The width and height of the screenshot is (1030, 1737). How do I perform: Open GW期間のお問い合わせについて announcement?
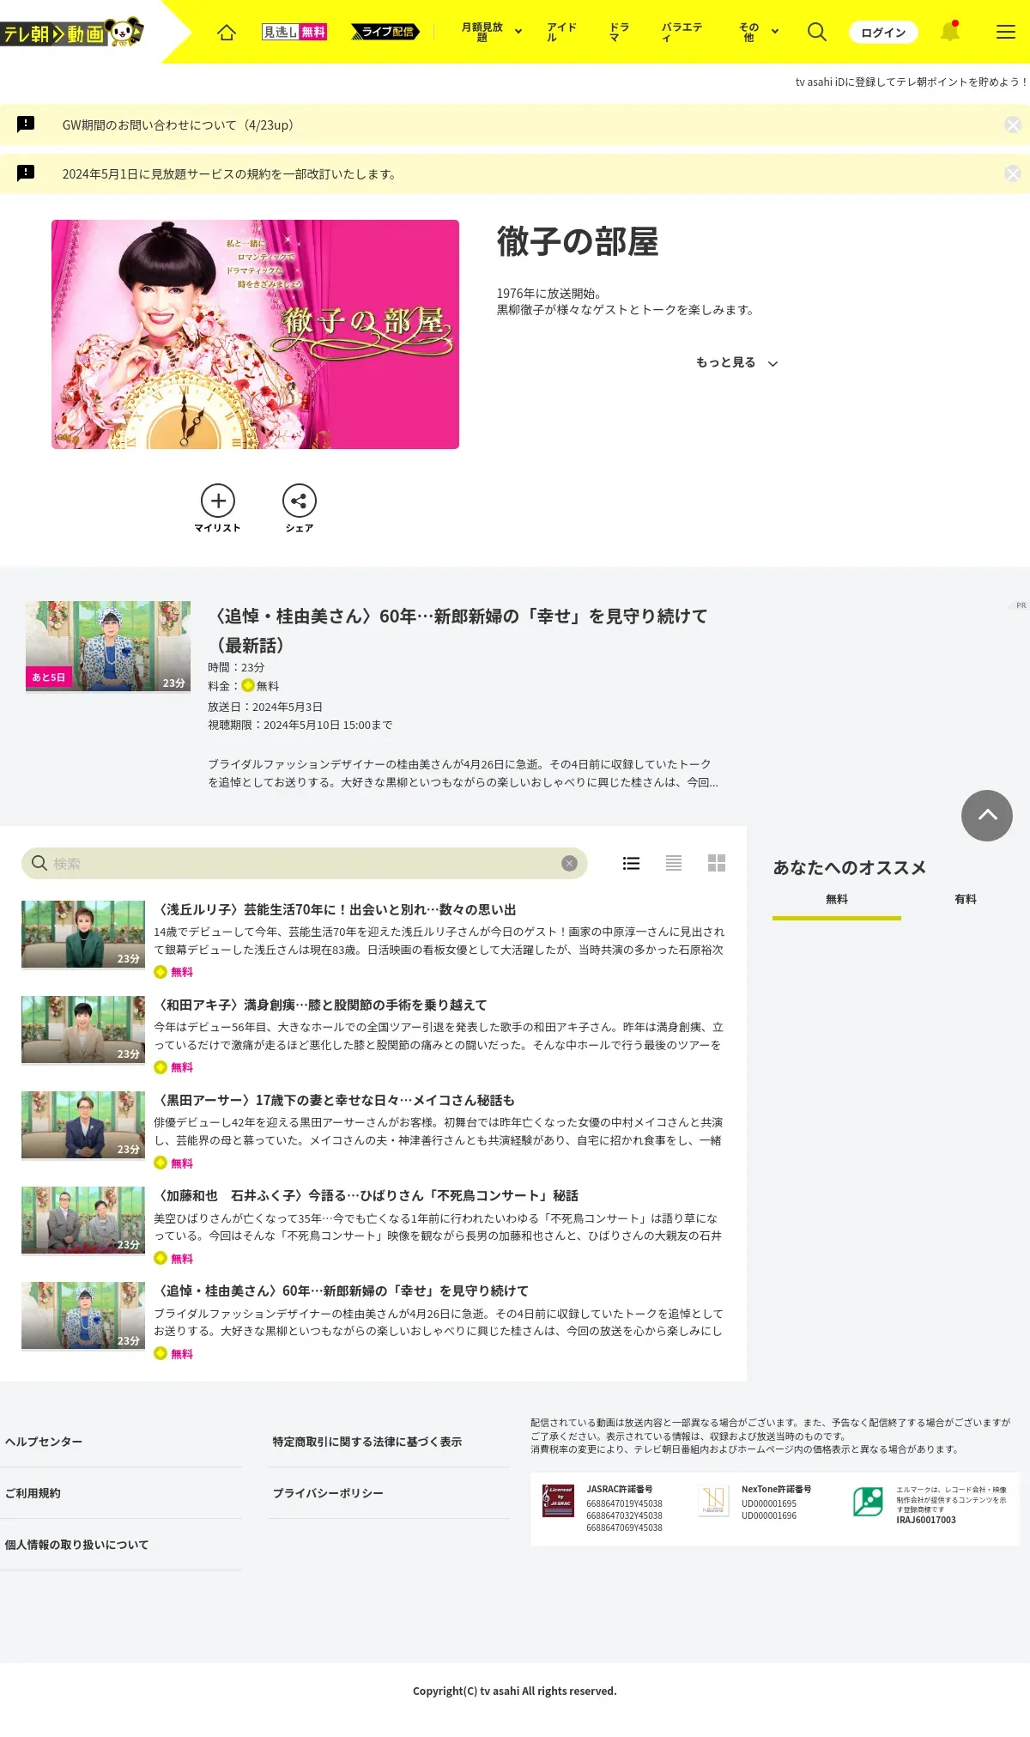pos(178,125)
